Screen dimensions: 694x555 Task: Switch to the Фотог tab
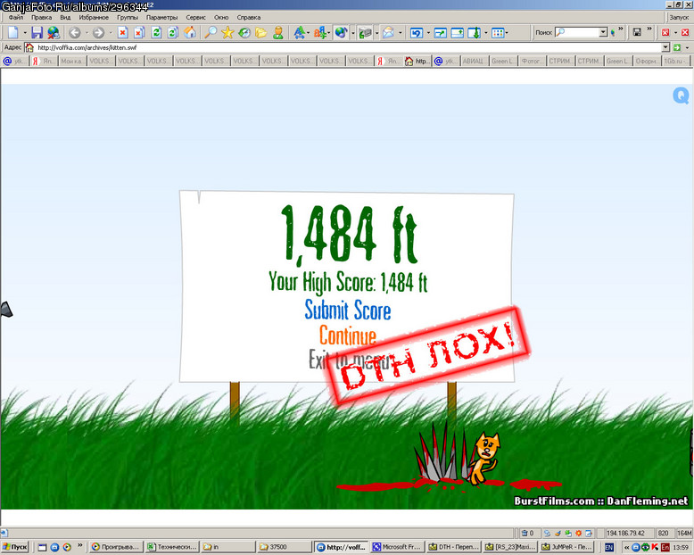point(532,61)
